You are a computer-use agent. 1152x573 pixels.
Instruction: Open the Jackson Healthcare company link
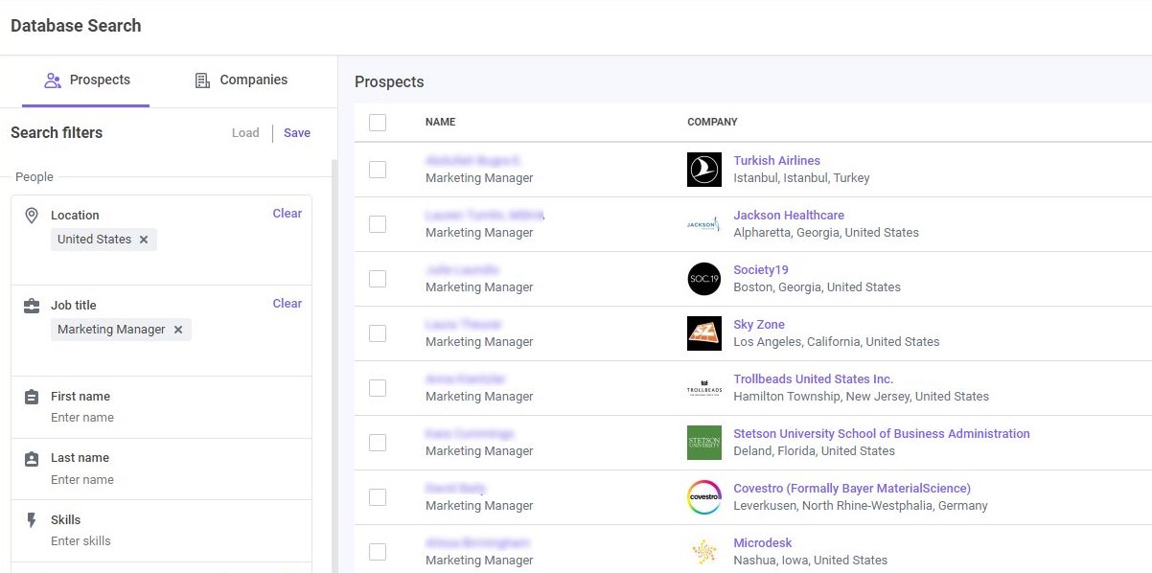[x=789, y=216]
